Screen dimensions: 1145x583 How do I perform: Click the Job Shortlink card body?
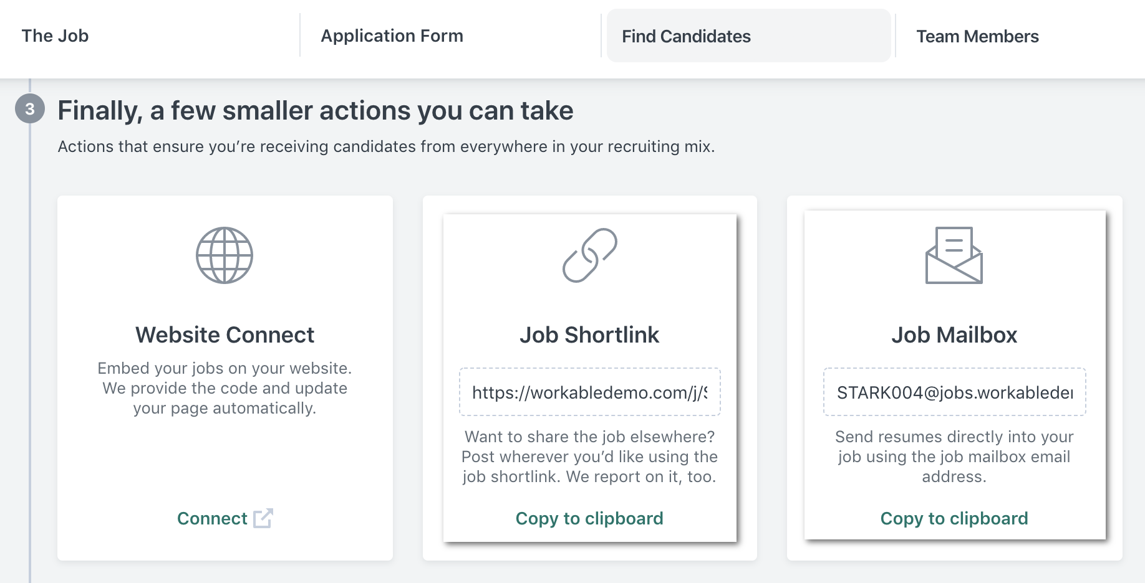(x=590, y=457)
